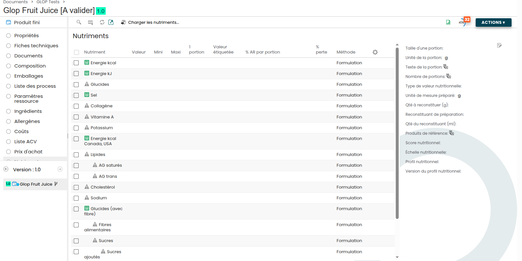
Task: Open the Composition section
Action: [x=30, y=66]
